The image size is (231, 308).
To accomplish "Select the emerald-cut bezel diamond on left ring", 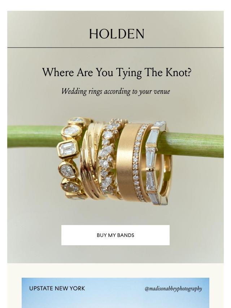I will (x=67, y=149).
